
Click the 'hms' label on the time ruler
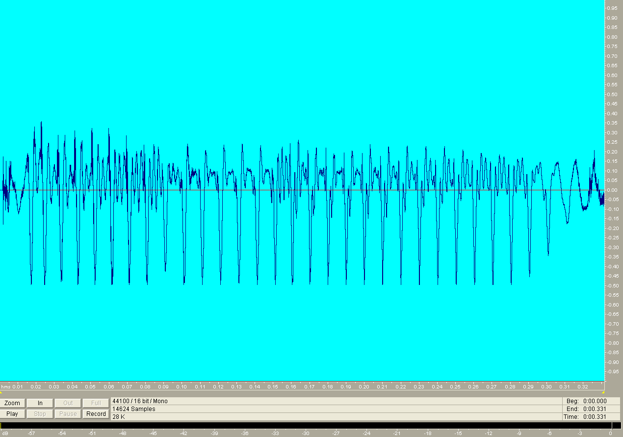pyautogui.click(x=5, y=387)
